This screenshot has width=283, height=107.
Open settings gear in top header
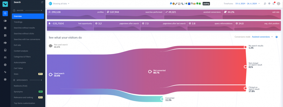pyautogui.click(x=269, y=3)
